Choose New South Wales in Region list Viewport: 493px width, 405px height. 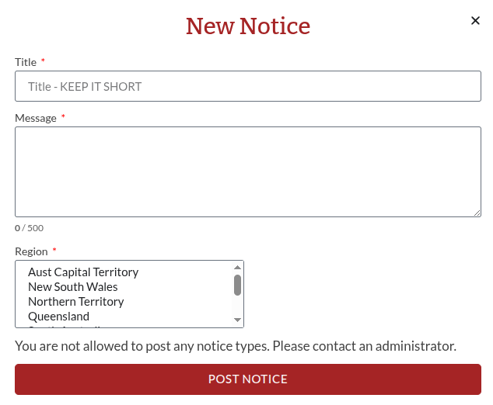pyautogui.click(x=73, y=287)
